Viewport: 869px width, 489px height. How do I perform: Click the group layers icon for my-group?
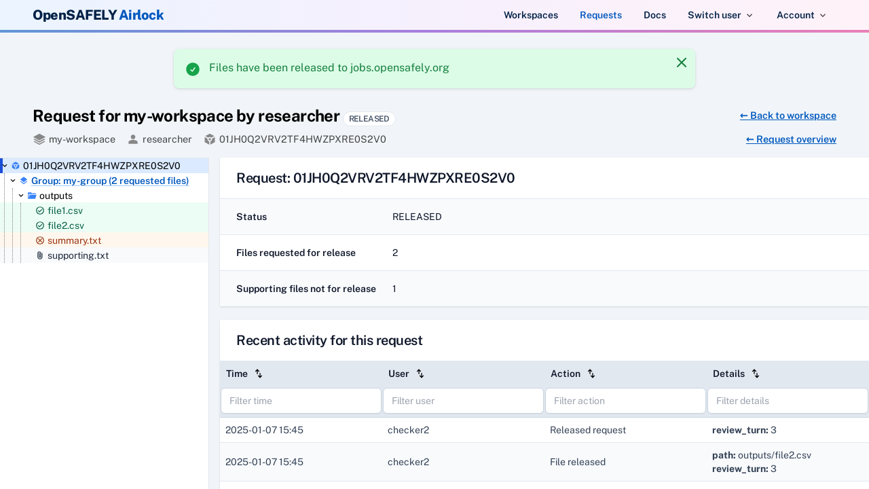(24, 181)
